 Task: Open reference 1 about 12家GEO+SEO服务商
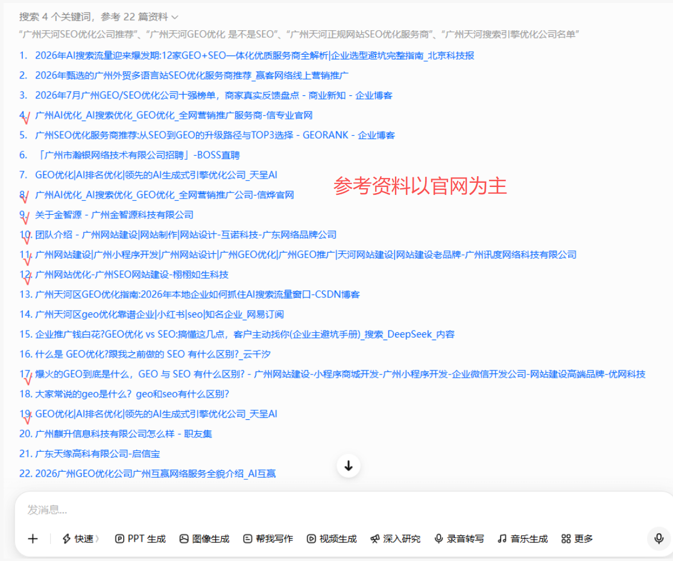[x=254, y=55]
